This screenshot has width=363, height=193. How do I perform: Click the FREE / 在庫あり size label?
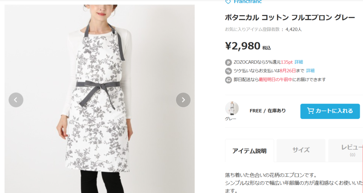click(268, 111)
